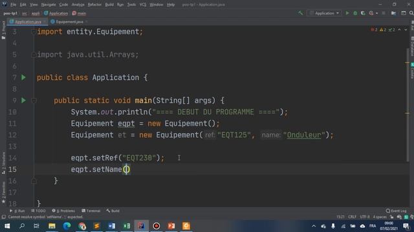Open the Navigate menu

point(49,5)
